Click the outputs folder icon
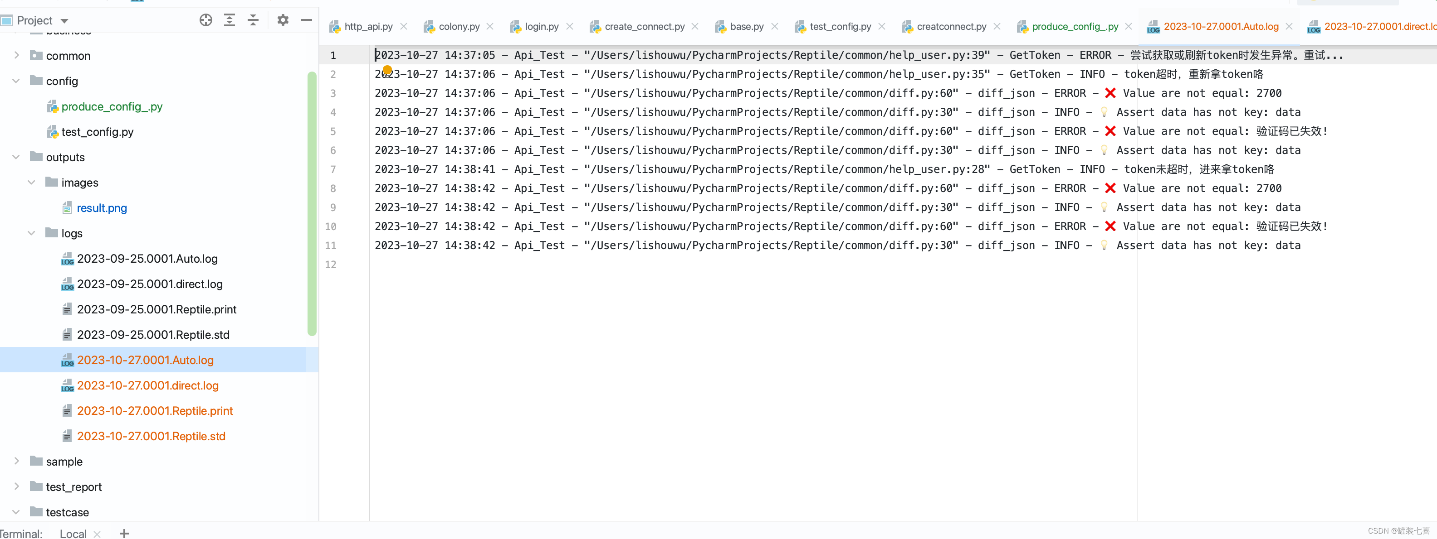This screenshot has width=1437, height=539. 36,156
